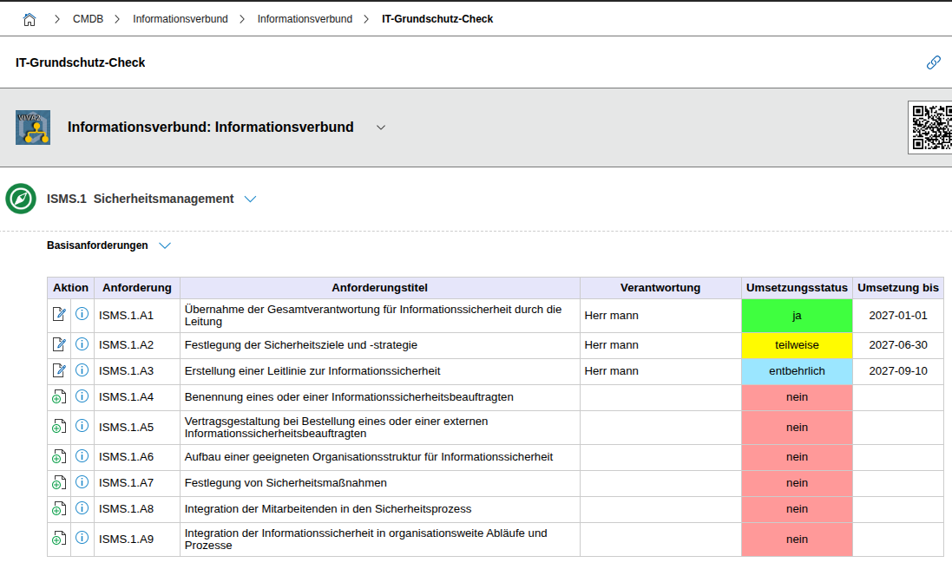
Task: Collapse the ISMS.1 Sicherheitsmanagement section
Action: tap(250, 199)
